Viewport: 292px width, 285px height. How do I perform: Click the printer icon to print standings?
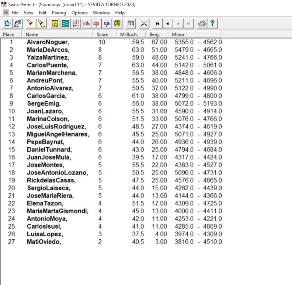pos(202,24)
